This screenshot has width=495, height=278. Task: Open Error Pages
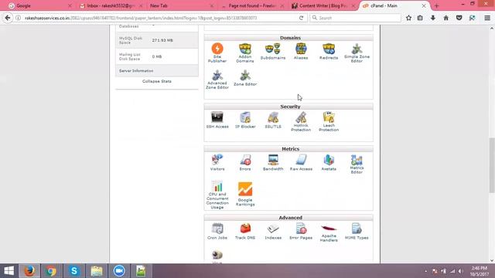coord(301,232)
